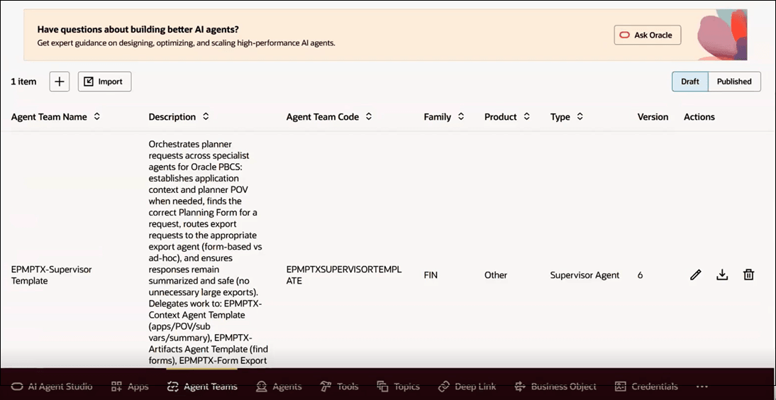
Task: Click the Import button
Action: 104,82
